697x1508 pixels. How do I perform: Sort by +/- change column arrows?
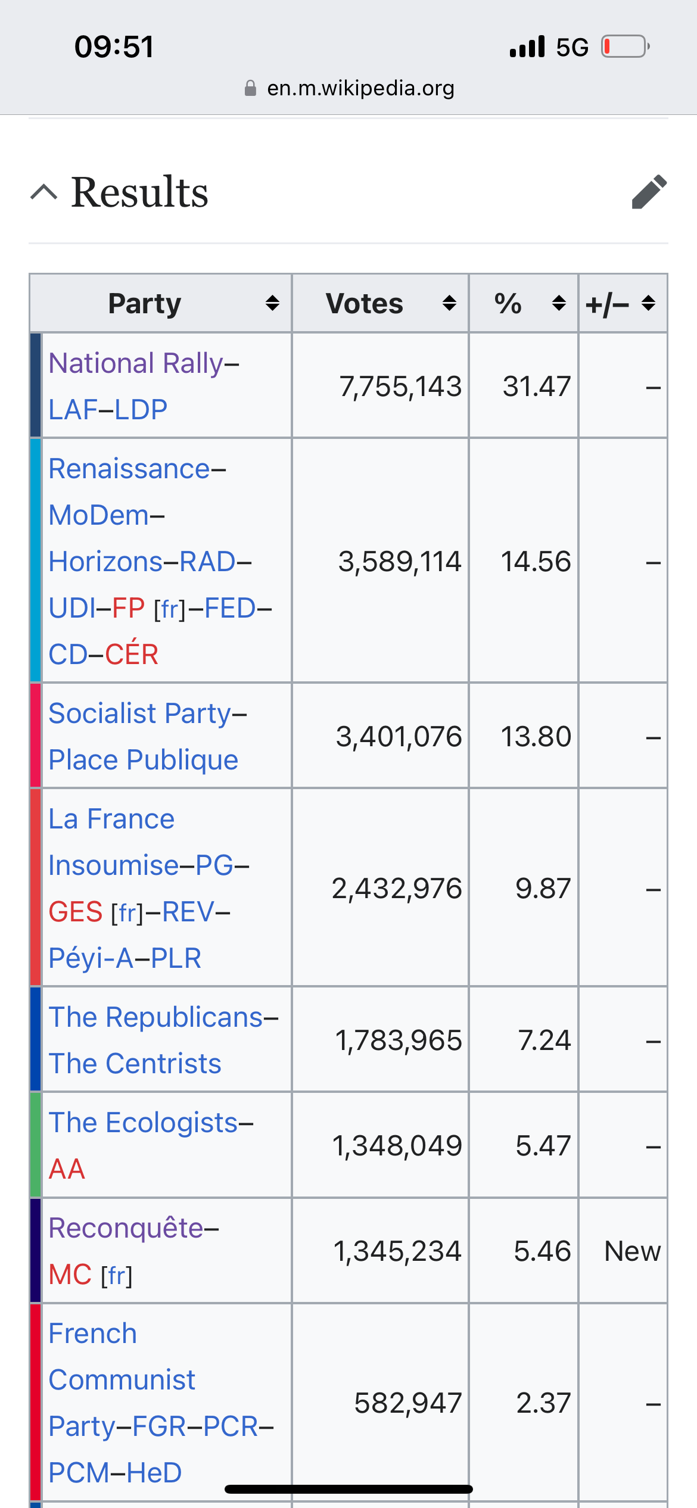pos(648,303)
